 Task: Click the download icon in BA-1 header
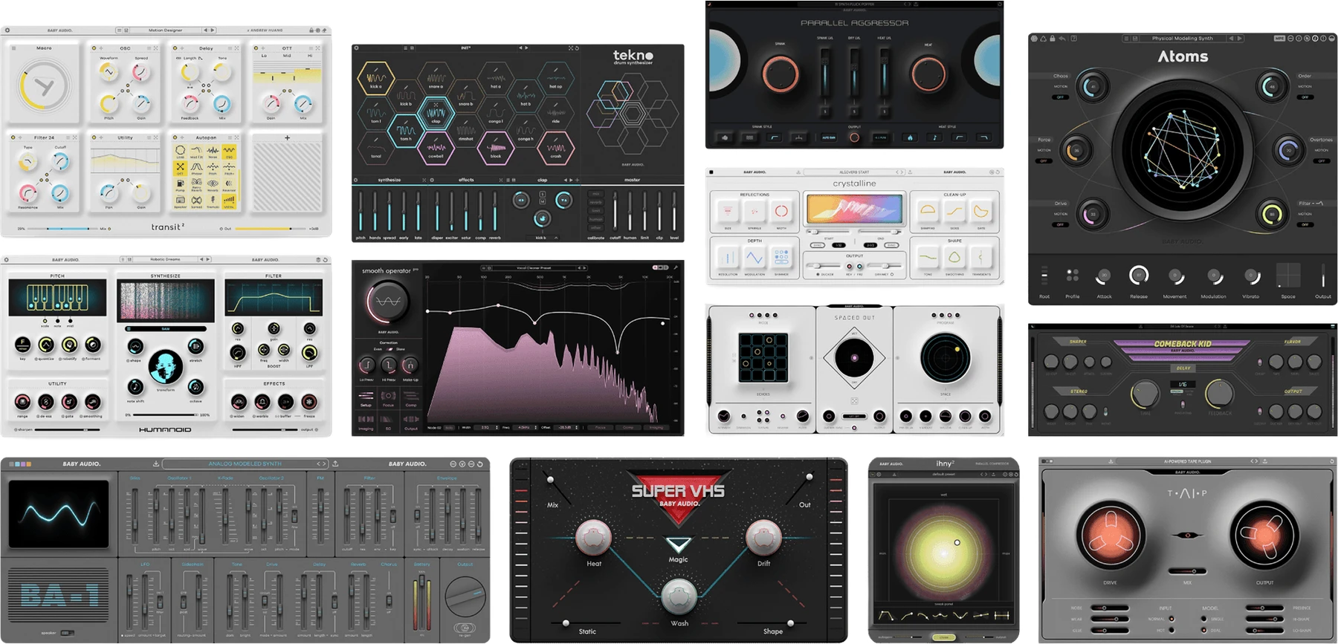pos(156,464)
